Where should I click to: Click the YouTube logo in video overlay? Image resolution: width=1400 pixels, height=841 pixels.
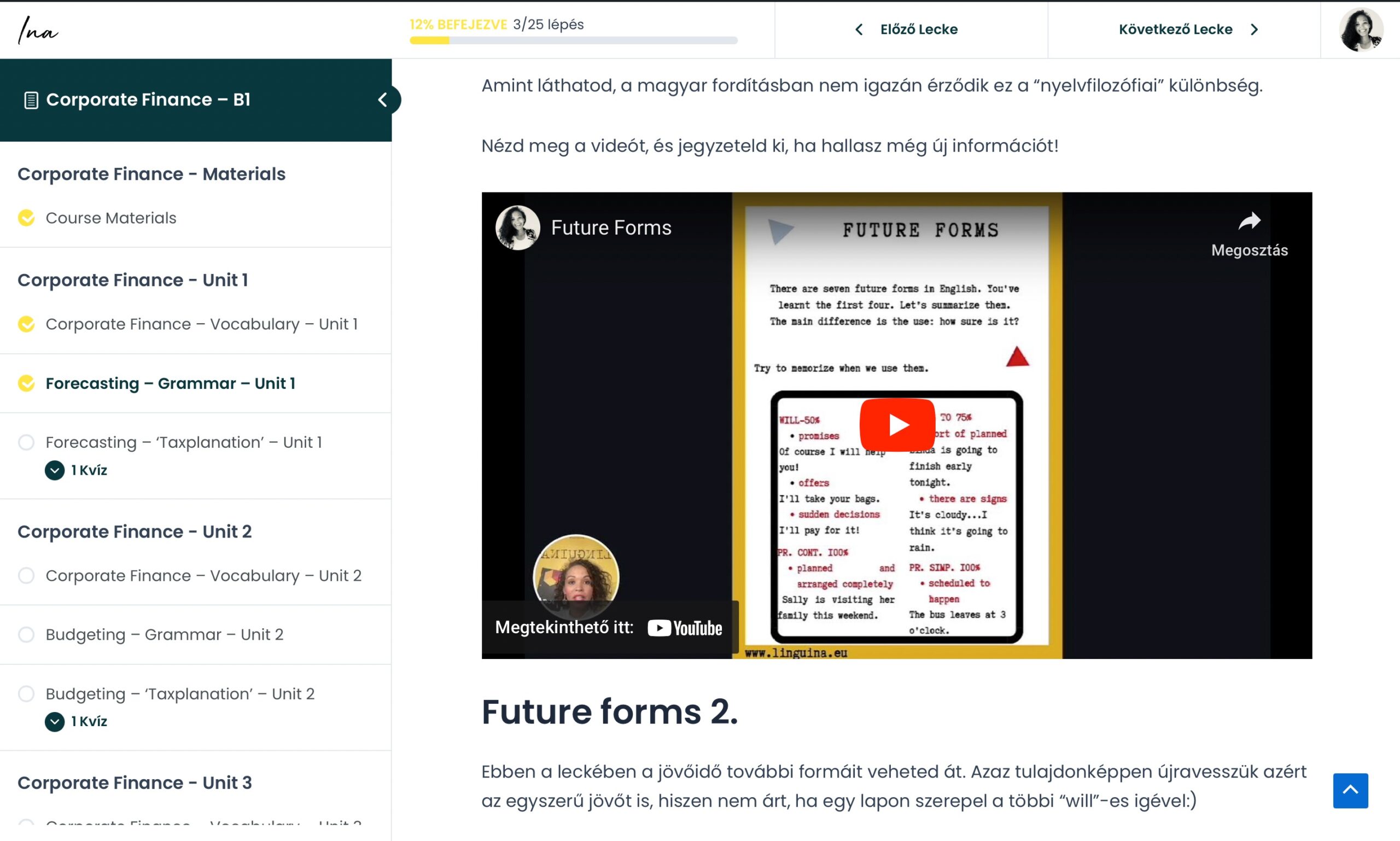[x=685, y=628]
